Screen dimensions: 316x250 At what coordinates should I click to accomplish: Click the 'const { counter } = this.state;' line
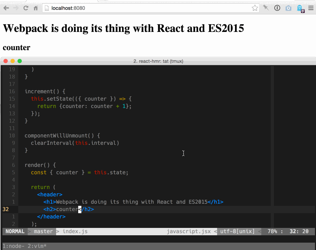tap(80, 173)
